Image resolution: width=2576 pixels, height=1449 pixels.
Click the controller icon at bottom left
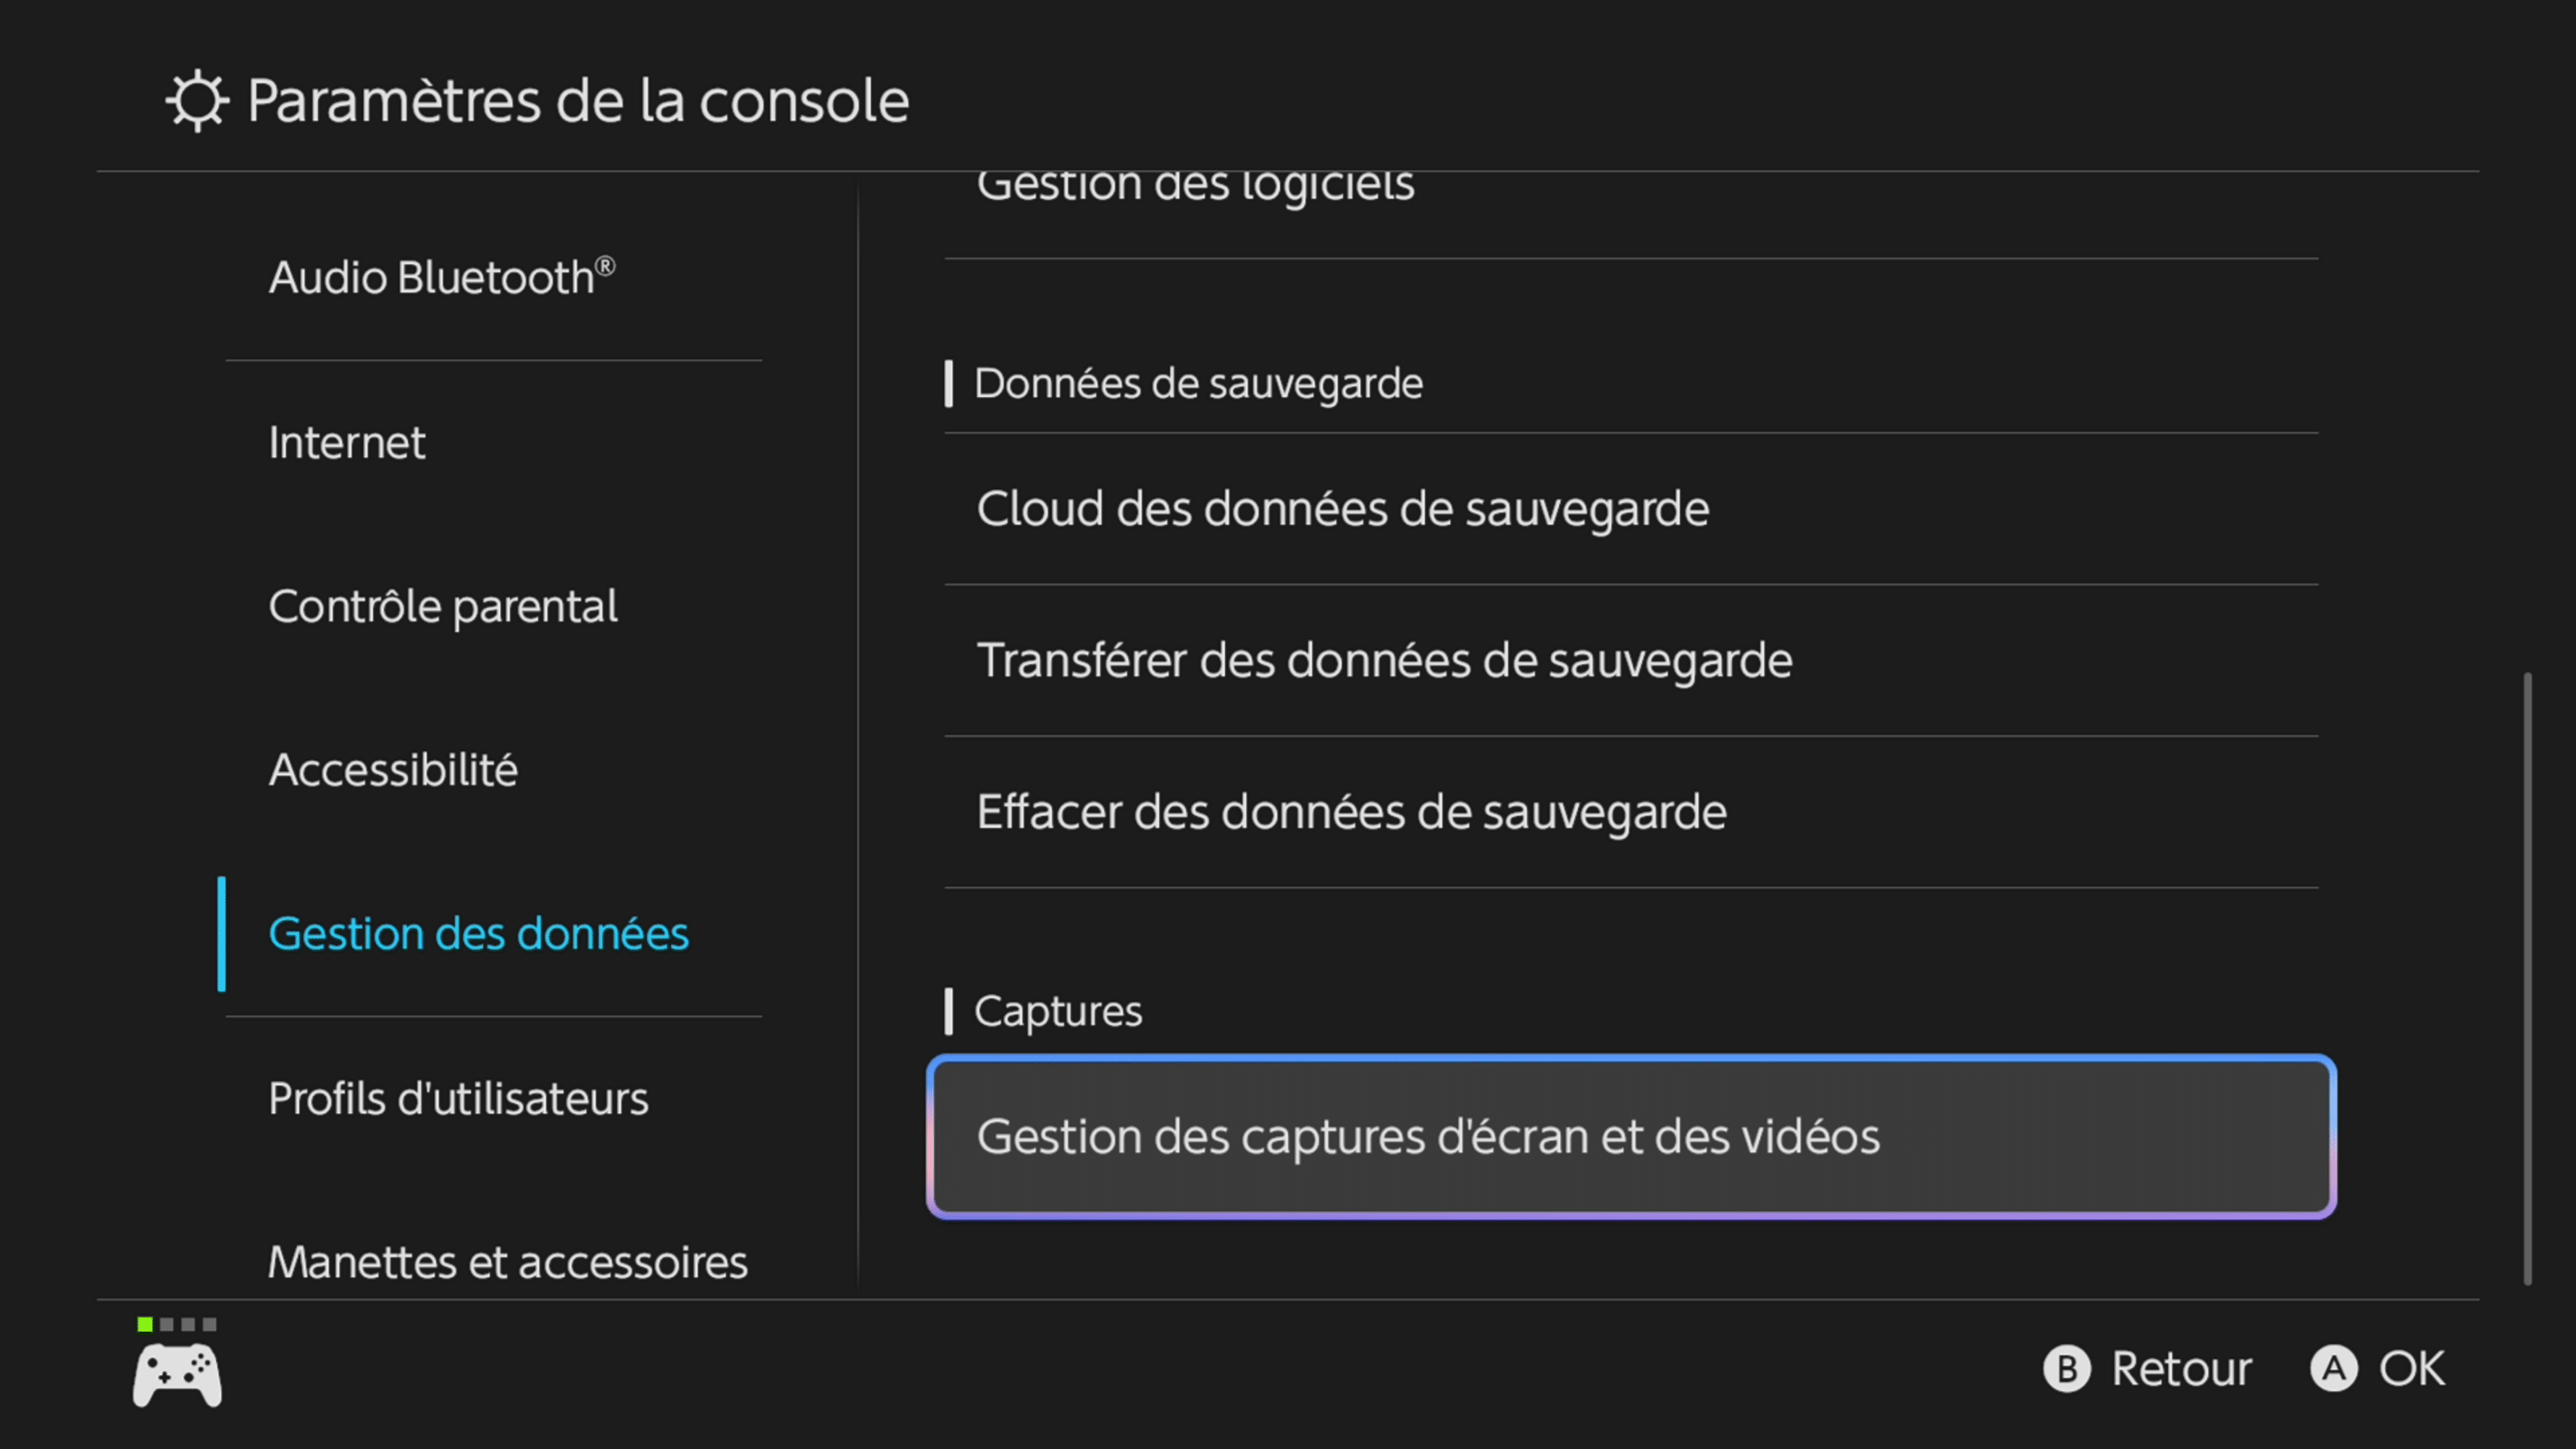coord(177,1375)
